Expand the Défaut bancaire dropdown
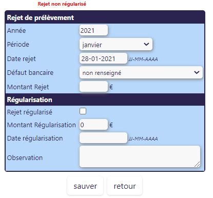The image size is (213, 198). click(141, 73)
